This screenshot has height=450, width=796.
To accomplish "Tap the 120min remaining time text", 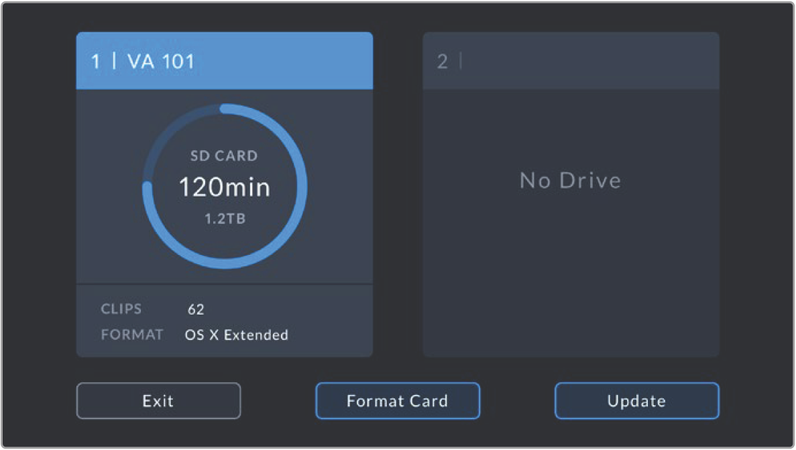I will (x=225, y=187).
